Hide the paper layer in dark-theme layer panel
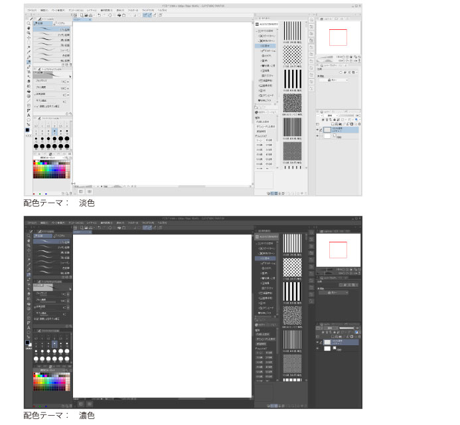The width and height of the screenshot is (460, 425). pyautogui.click(x=317, y=349)
